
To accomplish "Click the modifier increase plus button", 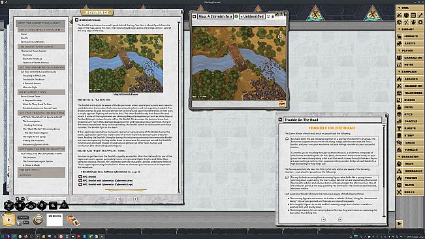I will point(18,199).
